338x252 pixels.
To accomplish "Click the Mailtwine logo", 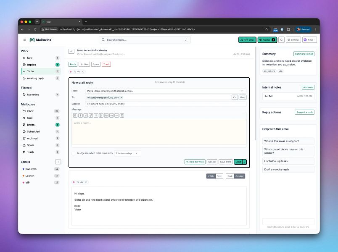I will click(x=40, y=39).
